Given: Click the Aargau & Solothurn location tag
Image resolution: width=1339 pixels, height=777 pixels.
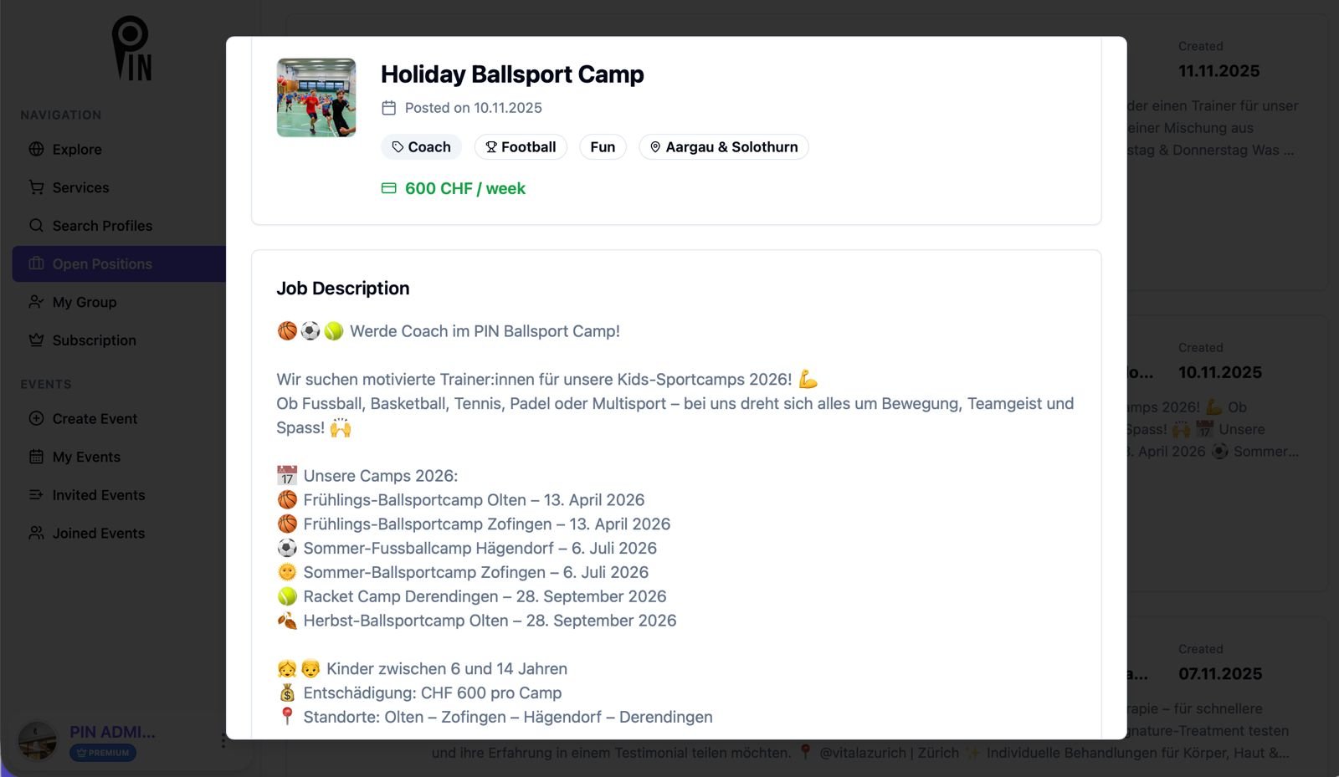Looking at the screenshot, I should point(724,147).
